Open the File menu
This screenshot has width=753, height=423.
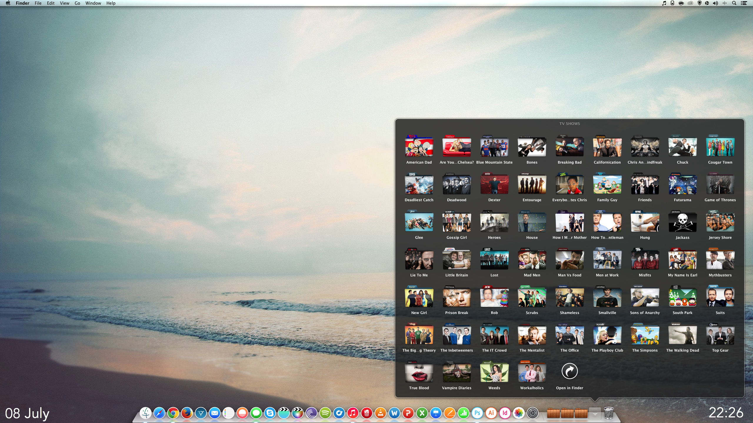pyautogui.click(x=38, y=3)
